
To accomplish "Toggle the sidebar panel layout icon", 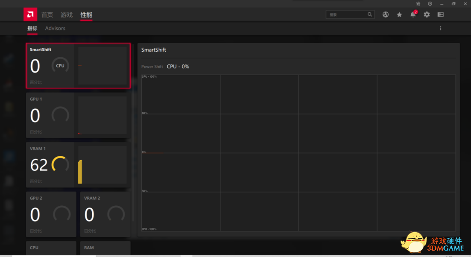I will [x=441, y=15].
